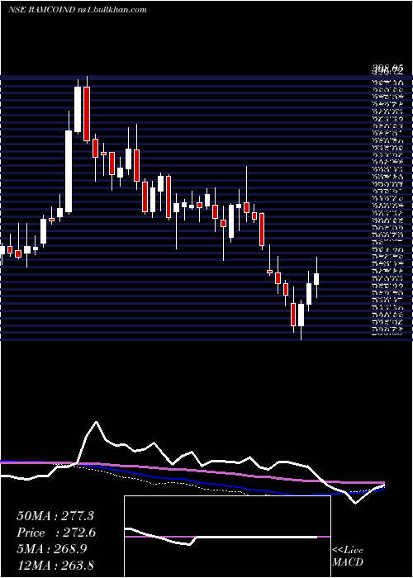The image size is (413, 578).
Task: Click the 12MA : 263.8 value
Action: (55, 565)
